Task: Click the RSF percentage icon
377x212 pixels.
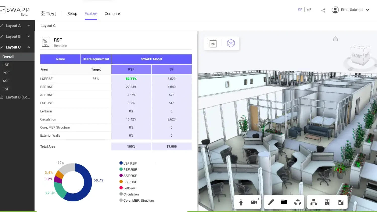Action: click(45, 42)
